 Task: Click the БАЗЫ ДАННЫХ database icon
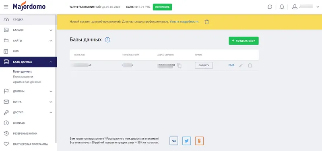point(6,62)
